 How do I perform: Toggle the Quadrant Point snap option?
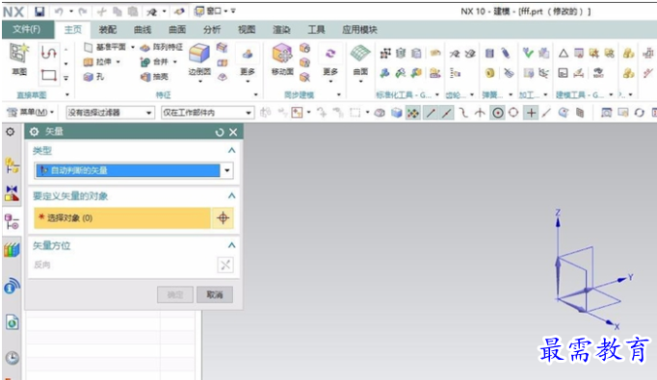coord(513,113)
